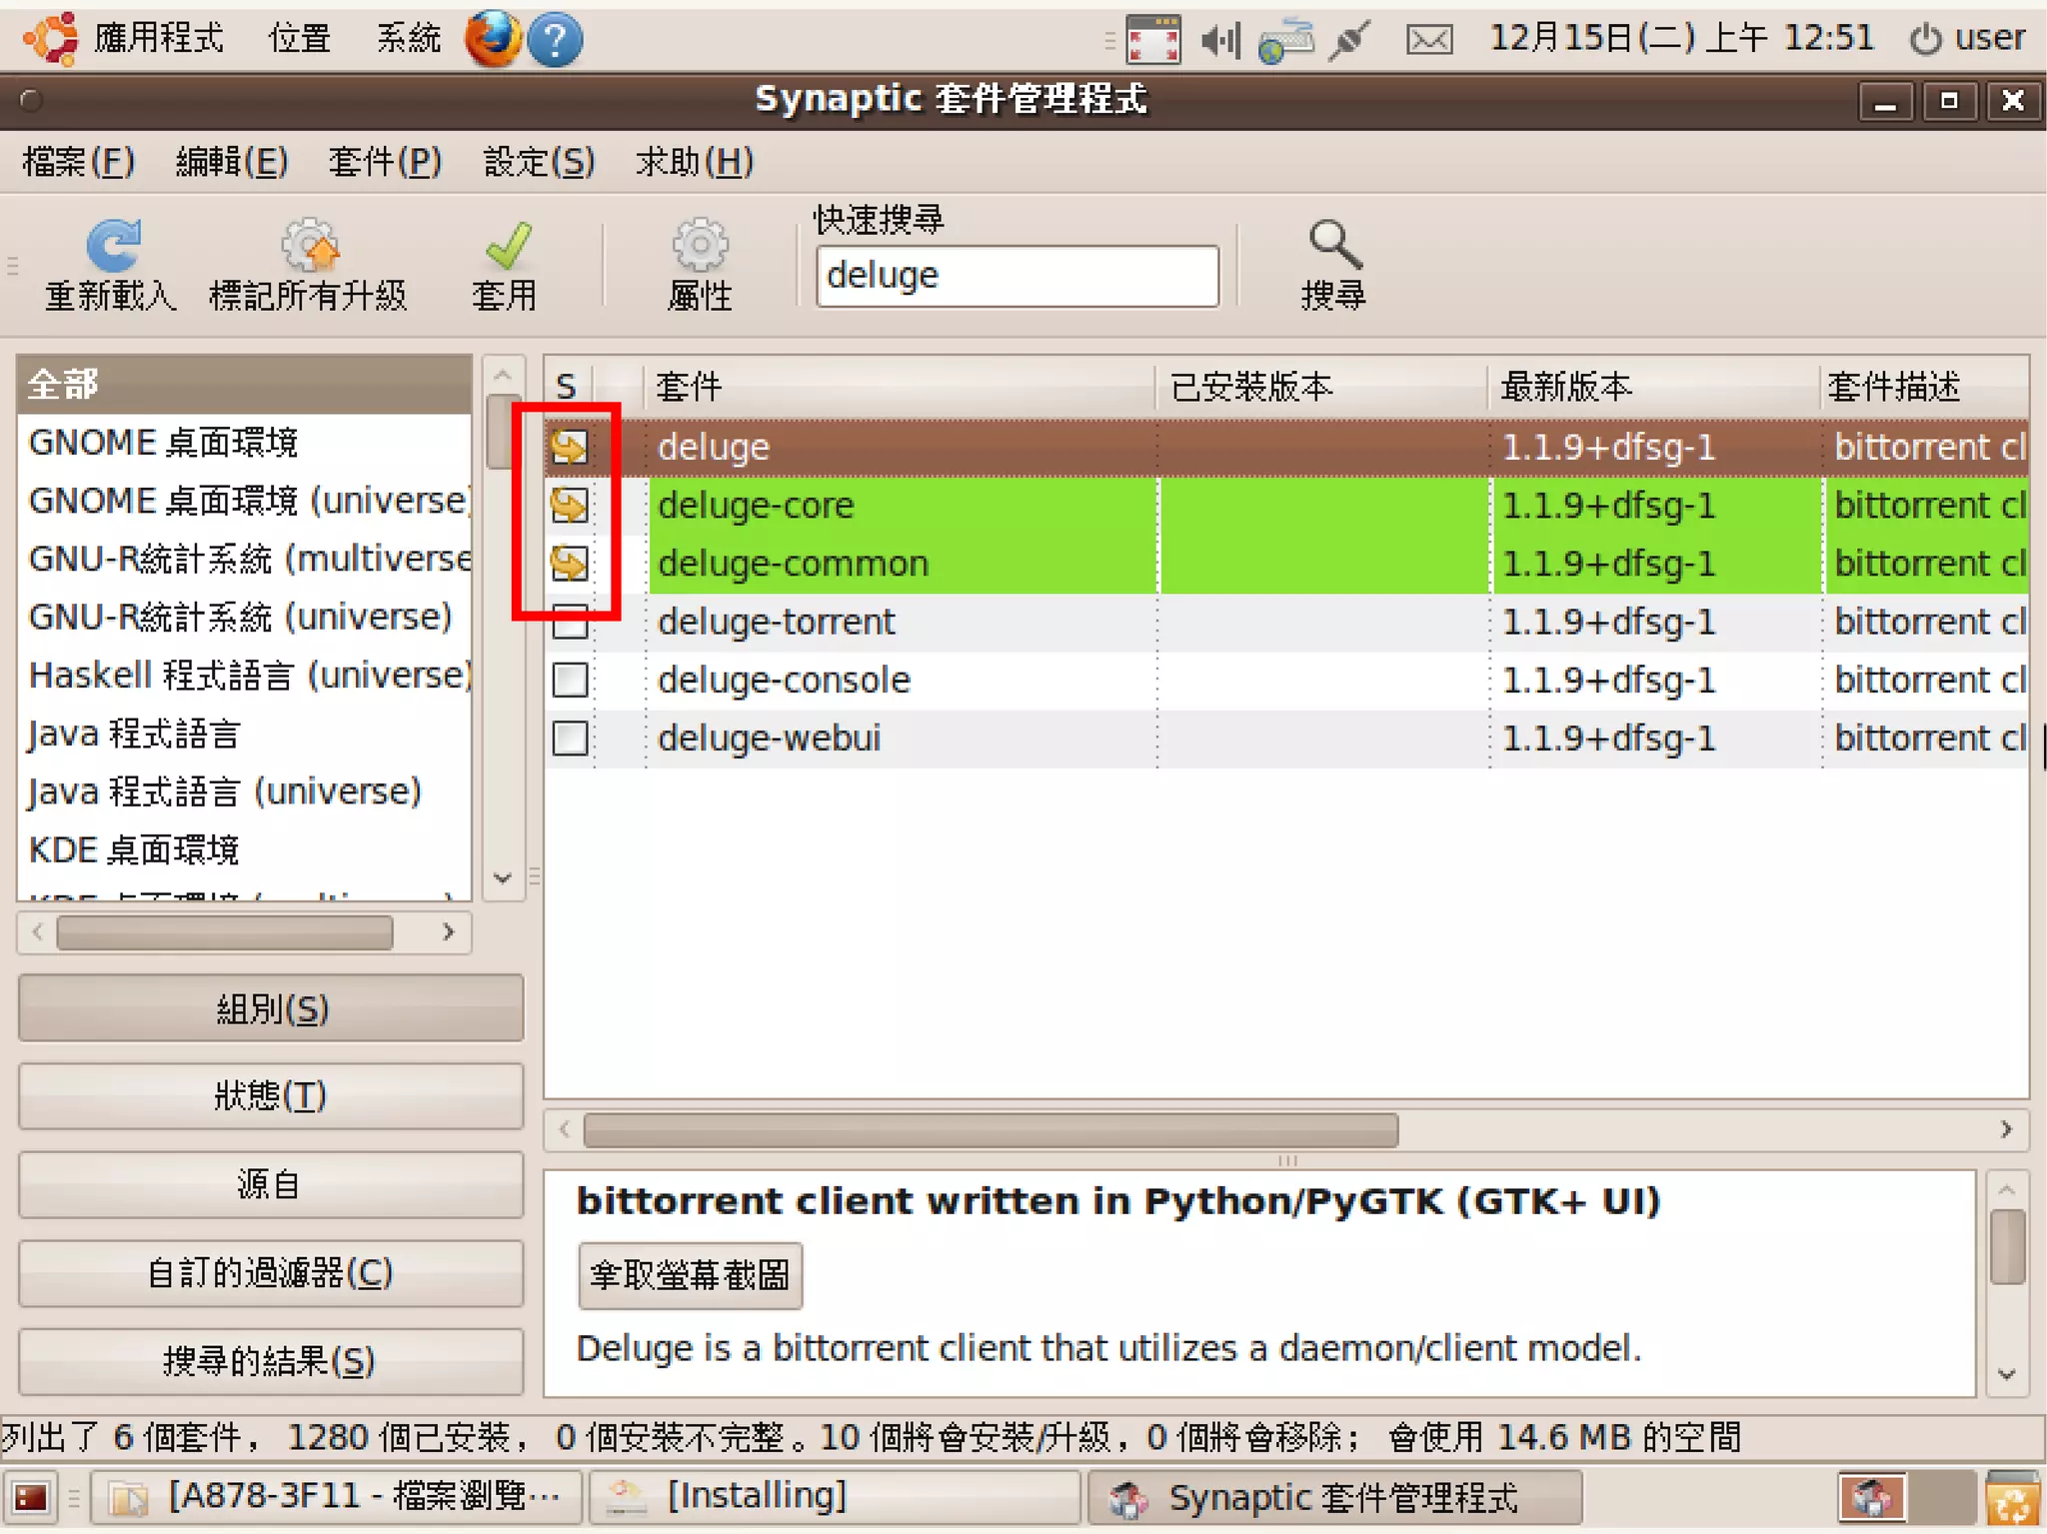Click the workspace switcher in the bottom panel
The image size is (2047, 1534).
tap(1905, 1497)
